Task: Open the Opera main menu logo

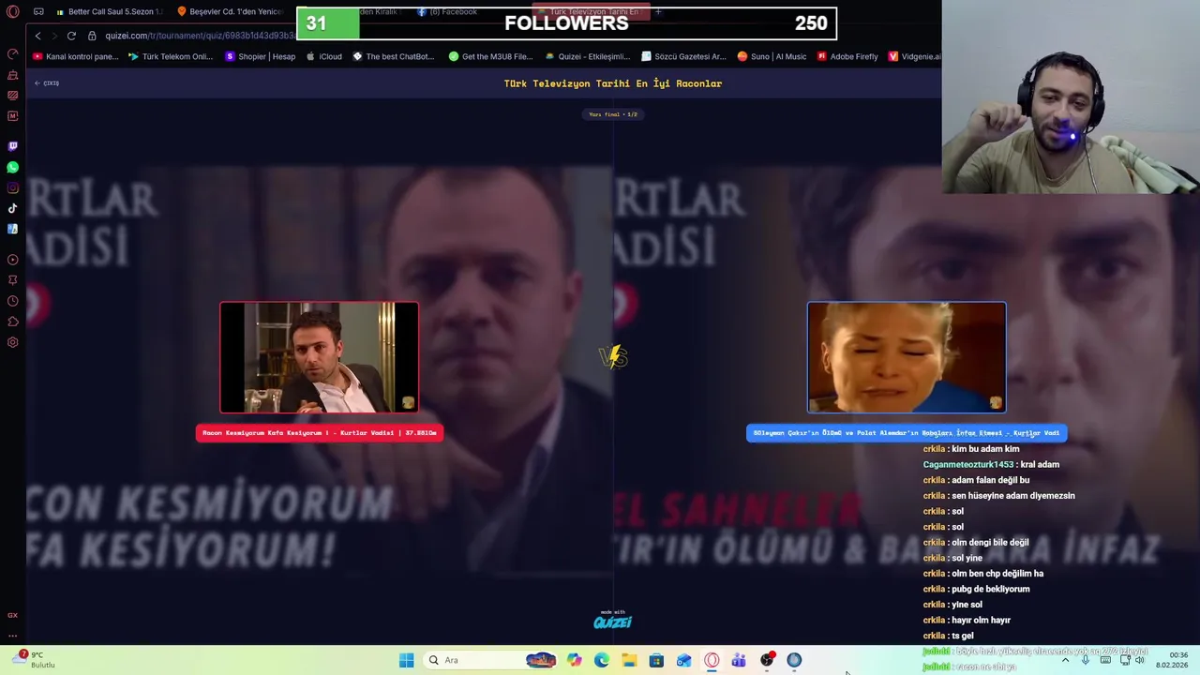Action: click(x=12, y=12)
